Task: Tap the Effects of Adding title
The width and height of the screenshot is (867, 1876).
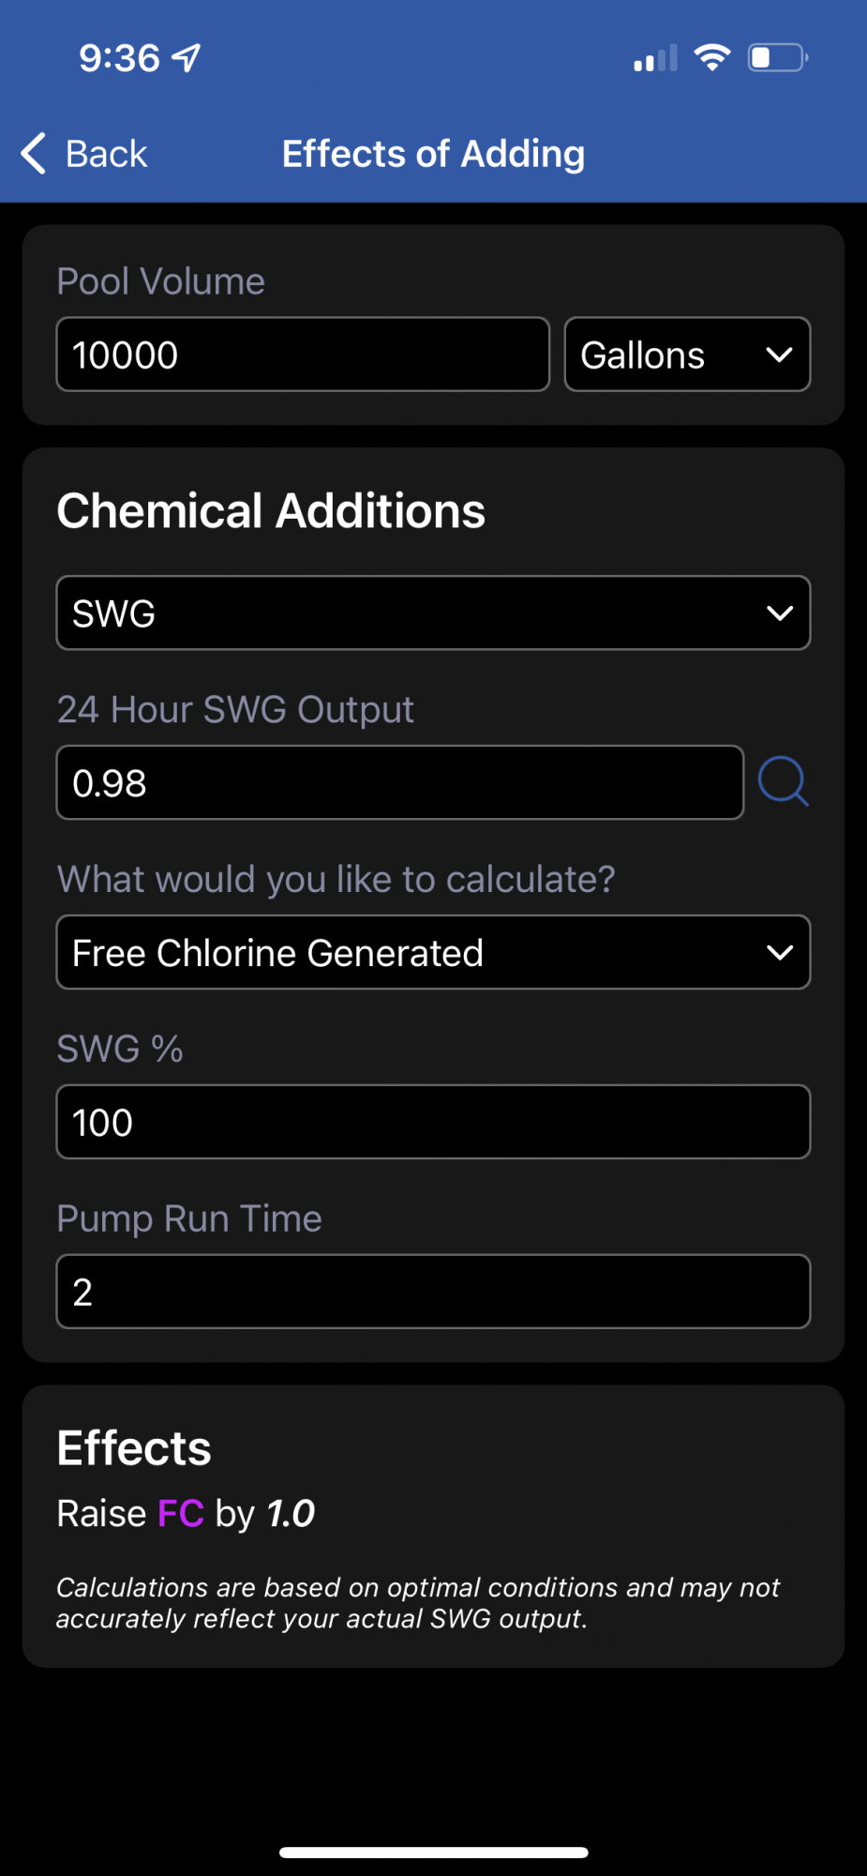Action: (433, 154)
